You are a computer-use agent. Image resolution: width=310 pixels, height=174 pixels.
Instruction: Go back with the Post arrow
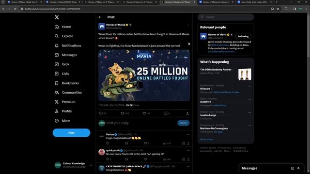click(100, 17)
